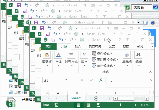Image resolution: width=159 pixels, height=110 pixels.
Task: Click the Explorer search box 搜索 新...
Action: [142, 7]
